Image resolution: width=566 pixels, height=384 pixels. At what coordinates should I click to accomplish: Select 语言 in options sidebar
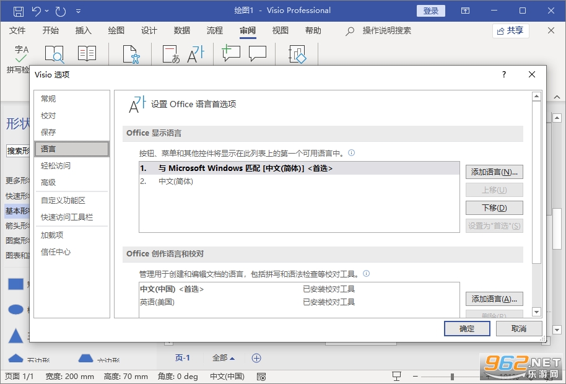[x=72, y=149]
